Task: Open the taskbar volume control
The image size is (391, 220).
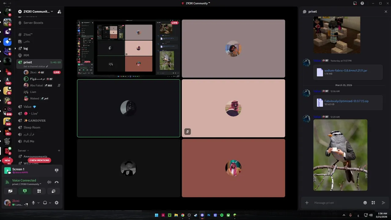Action: point(371,215)
